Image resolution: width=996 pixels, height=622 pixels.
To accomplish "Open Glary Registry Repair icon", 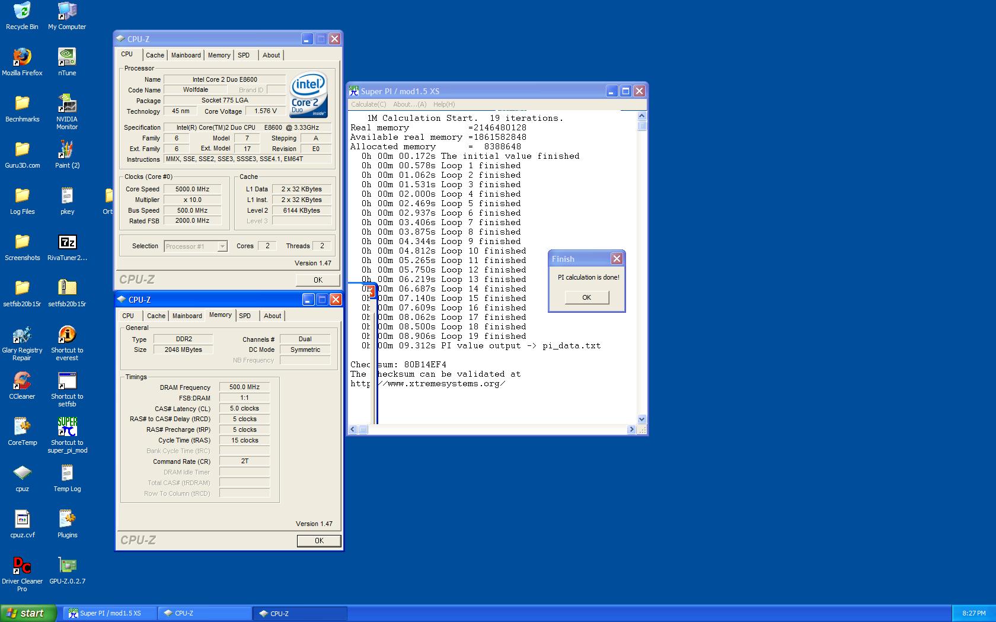I will coord(22,343).
